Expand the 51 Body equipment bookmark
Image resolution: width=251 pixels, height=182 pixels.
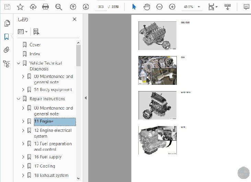tap(23, 90)
